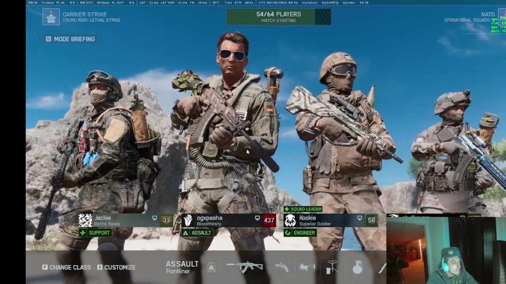Open the Customize option

116,267
